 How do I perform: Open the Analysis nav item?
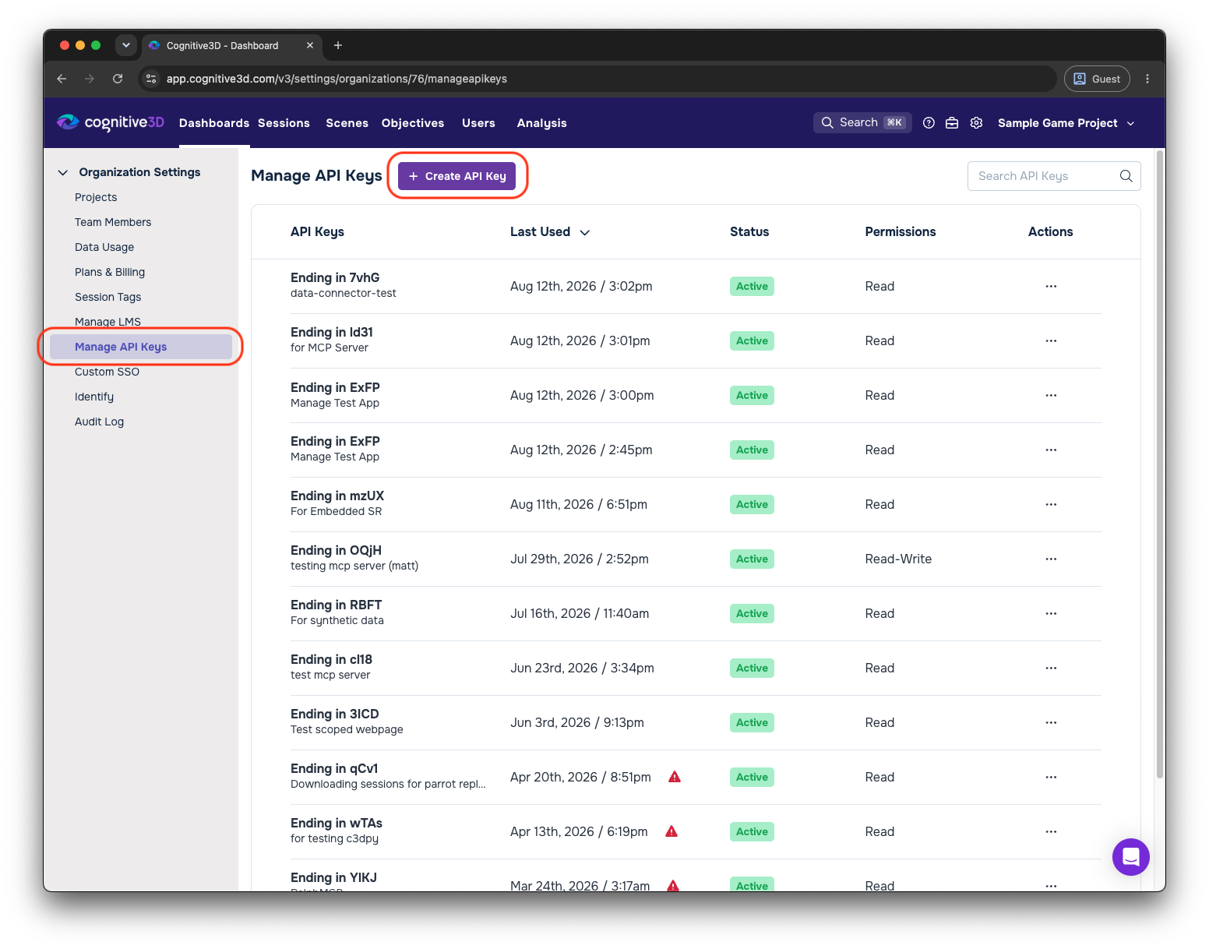pos(541,123)
